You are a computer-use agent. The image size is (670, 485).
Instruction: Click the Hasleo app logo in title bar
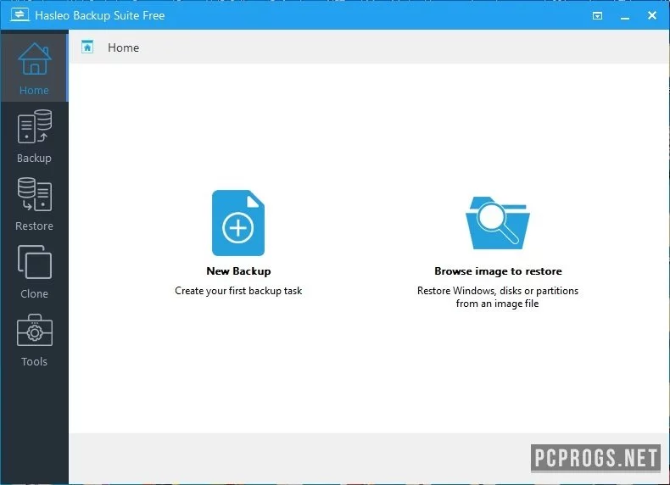tap(20, 15)
